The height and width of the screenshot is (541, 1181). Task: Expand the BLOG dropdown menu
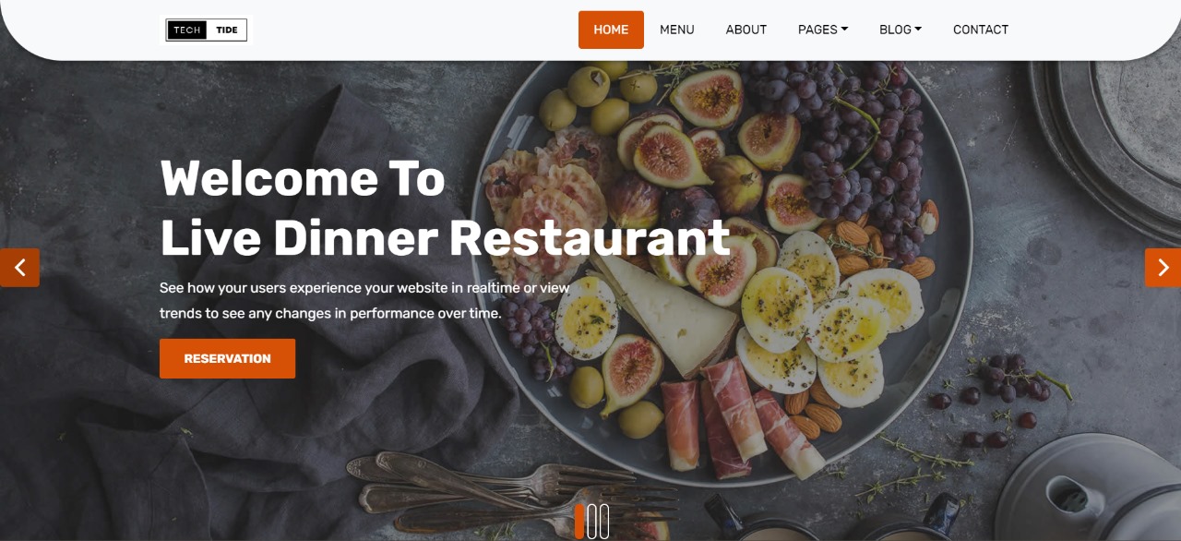click(901, 30)
